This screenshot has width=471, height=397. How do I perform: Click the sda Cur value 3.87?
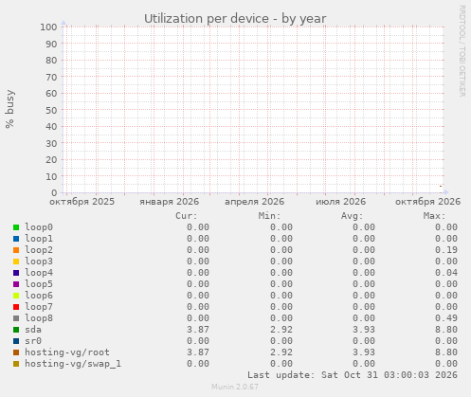point(198,330)
